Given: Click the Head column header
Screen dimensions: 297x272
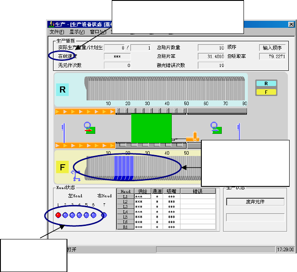Looking at the screenshot, I should [126, 191].
